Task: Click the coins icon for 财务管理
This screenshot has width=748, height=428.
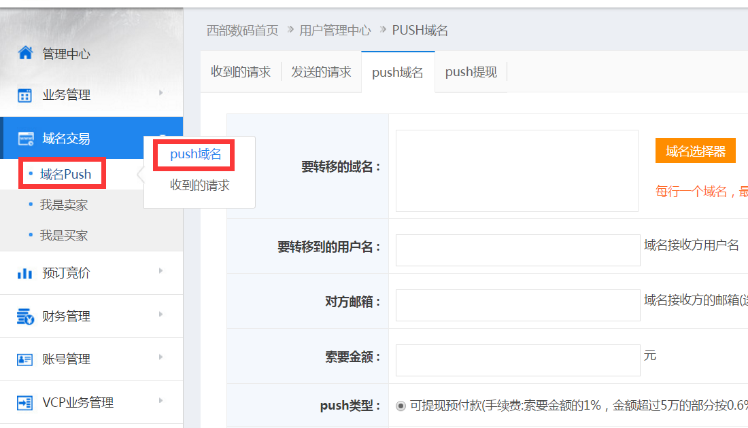Action: [25, 316]
